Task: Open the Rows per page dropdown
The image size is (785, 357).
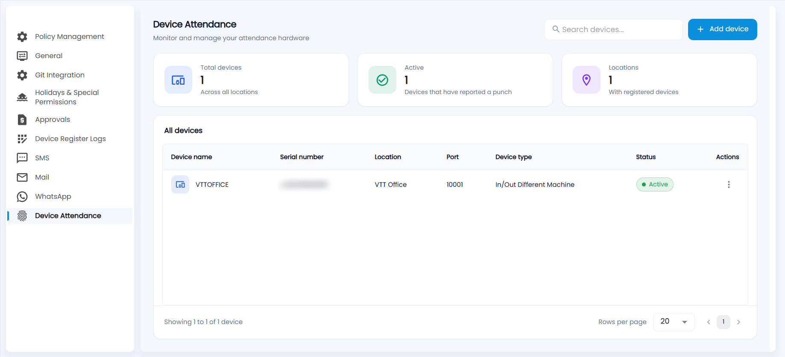Action: (x=674, y=322)
